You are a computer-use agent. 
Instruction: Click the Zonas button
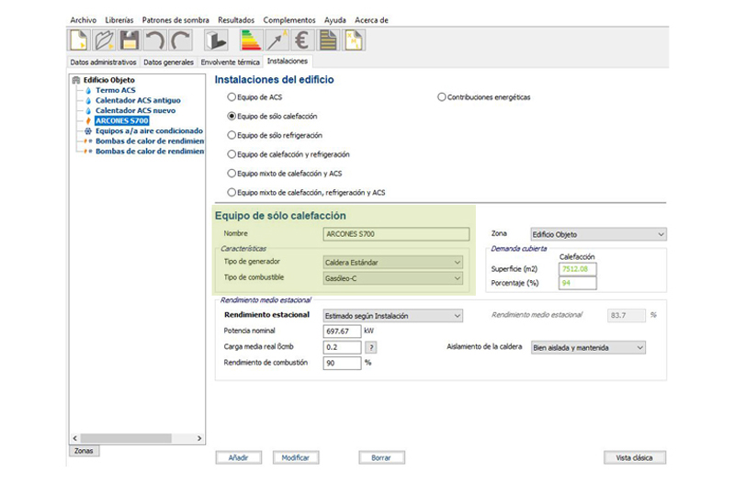pyautogui.click(x=84, y=451)
